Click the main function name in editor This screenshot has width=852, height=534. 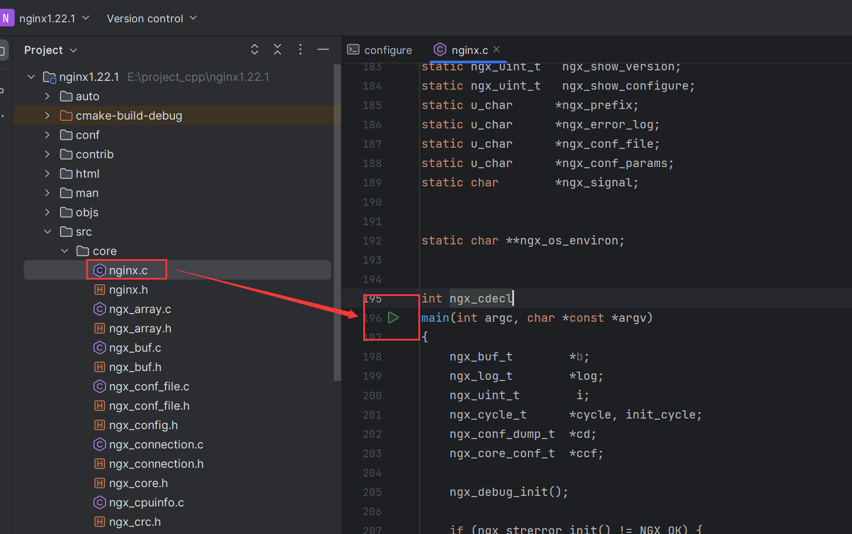click(x=435, y=318)
